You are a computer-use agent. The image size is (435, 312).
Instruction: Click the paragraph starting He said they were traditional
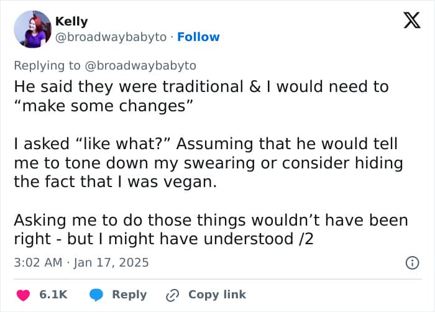tap(201, 96)
